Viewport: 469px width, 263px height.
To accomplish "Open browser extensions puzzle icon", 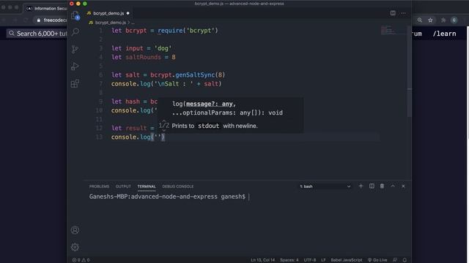I will 443,20.
